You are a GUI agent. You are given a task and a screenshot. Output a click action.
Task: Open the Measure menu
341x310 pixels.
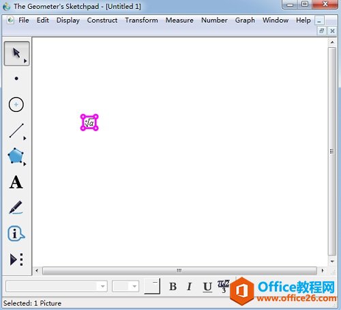pyautogui.click(x=179, y=20)
